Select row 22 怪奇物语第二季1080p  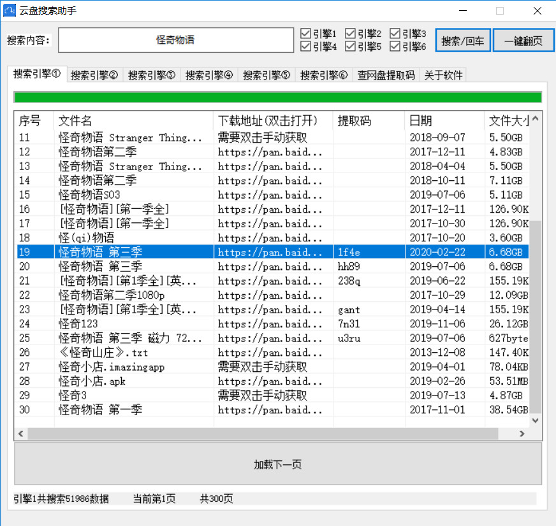(x=273, y=295)
